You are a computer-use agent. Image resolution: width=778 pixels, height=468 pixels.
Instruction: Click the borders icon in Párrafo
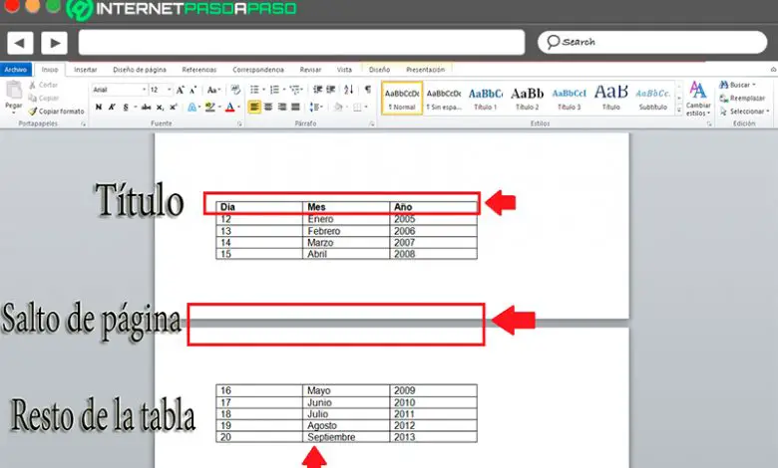357,107
